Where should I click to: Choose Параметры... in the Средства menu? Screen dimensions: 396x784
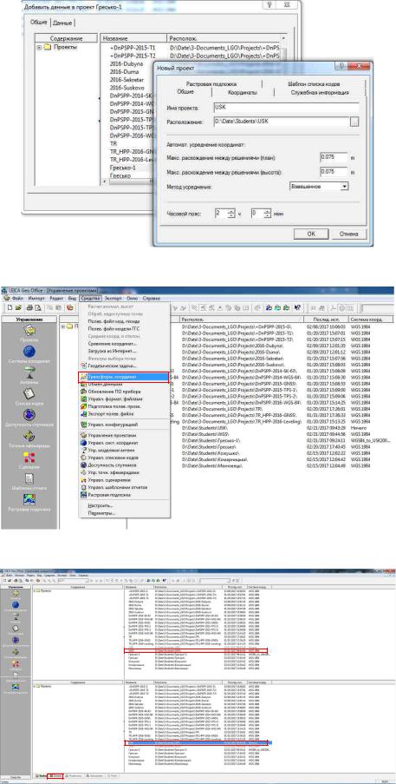point(125,513)
